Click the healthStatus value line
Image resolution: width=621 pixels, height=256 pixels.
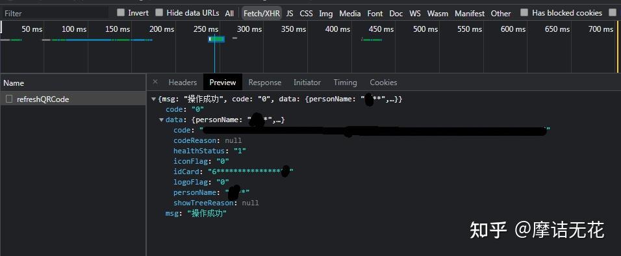coord(210,151)
